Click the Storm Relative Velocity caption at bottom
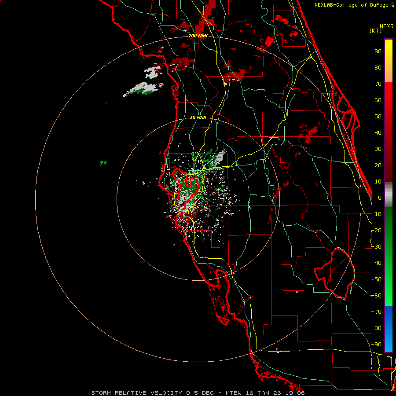This screenshot has width=396, height=396. (198, 393)
